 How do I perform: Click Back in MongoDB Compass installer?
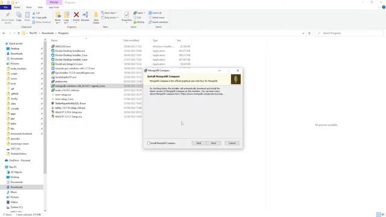pyautogui.click(x=199, y=143)
